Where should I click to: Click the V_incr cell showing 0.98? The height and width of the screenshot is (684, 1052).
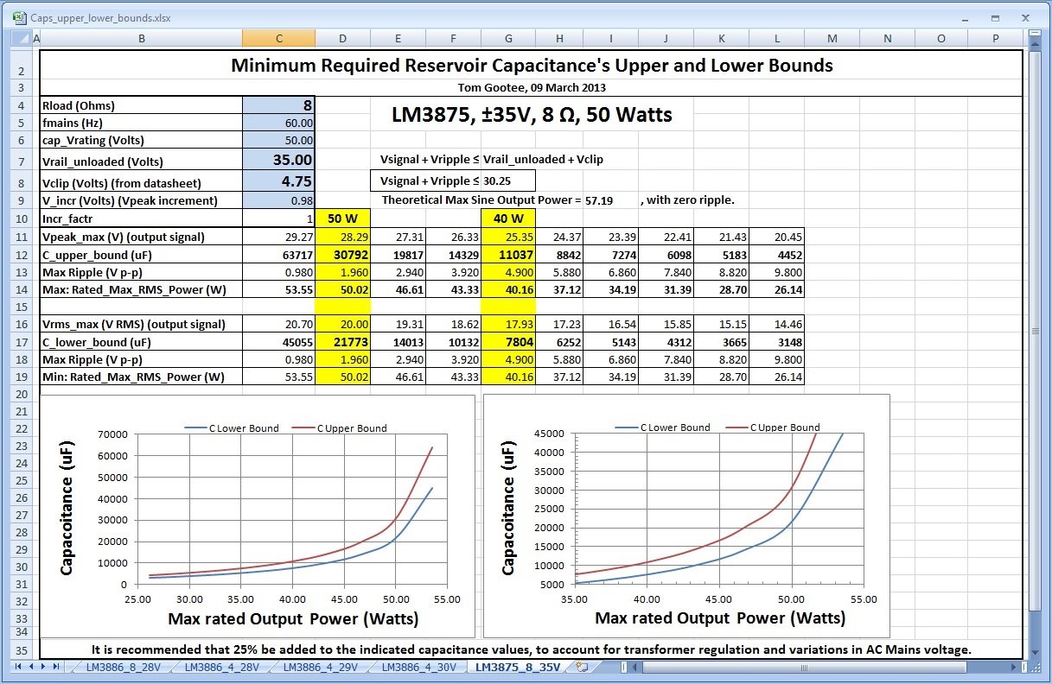click(x=278, y=200)
